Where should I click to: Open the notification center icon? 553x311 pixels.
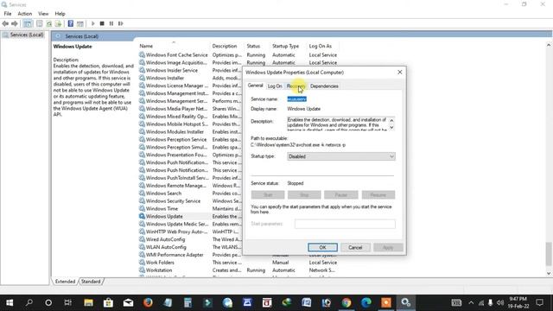click(539, 302)
